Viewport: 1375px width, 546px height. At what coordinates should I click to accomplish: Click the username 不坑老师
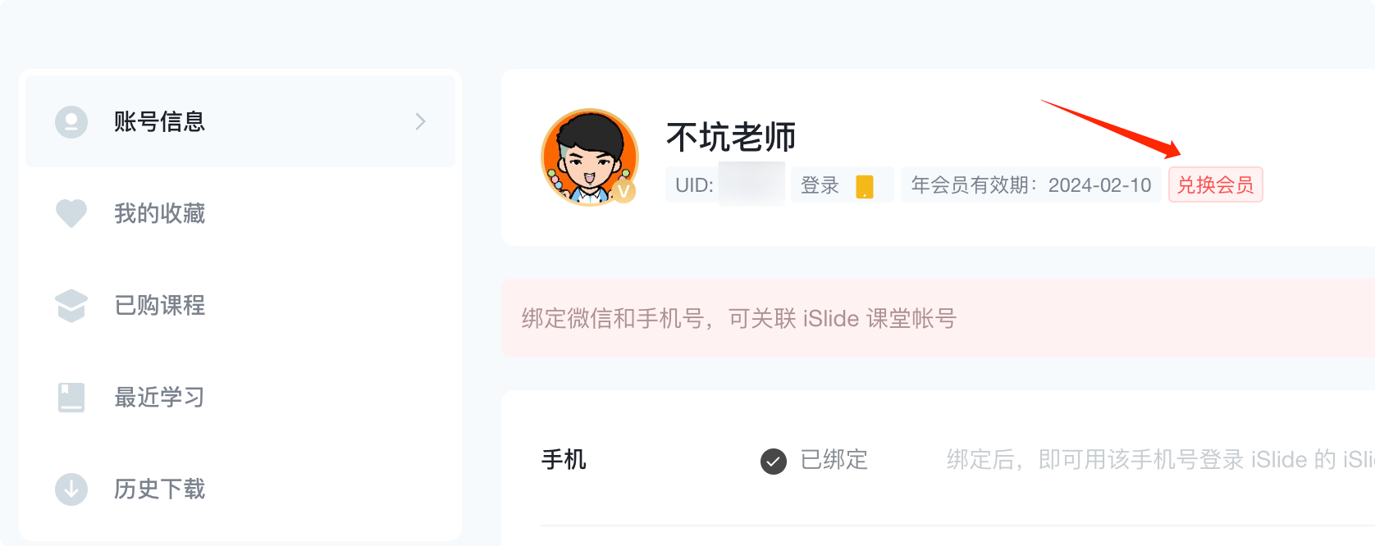(x=731, y=137)
